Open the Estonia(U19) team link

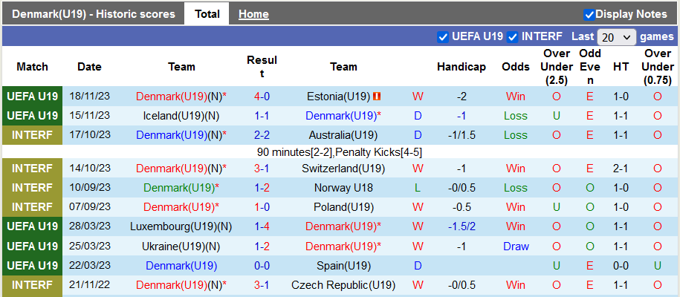(338, 97)
